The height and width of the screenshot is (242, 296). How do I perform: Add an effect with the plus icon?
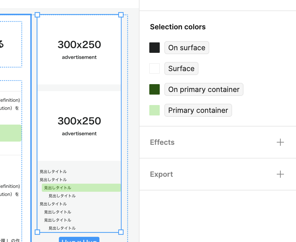click(x=280, y=142)
